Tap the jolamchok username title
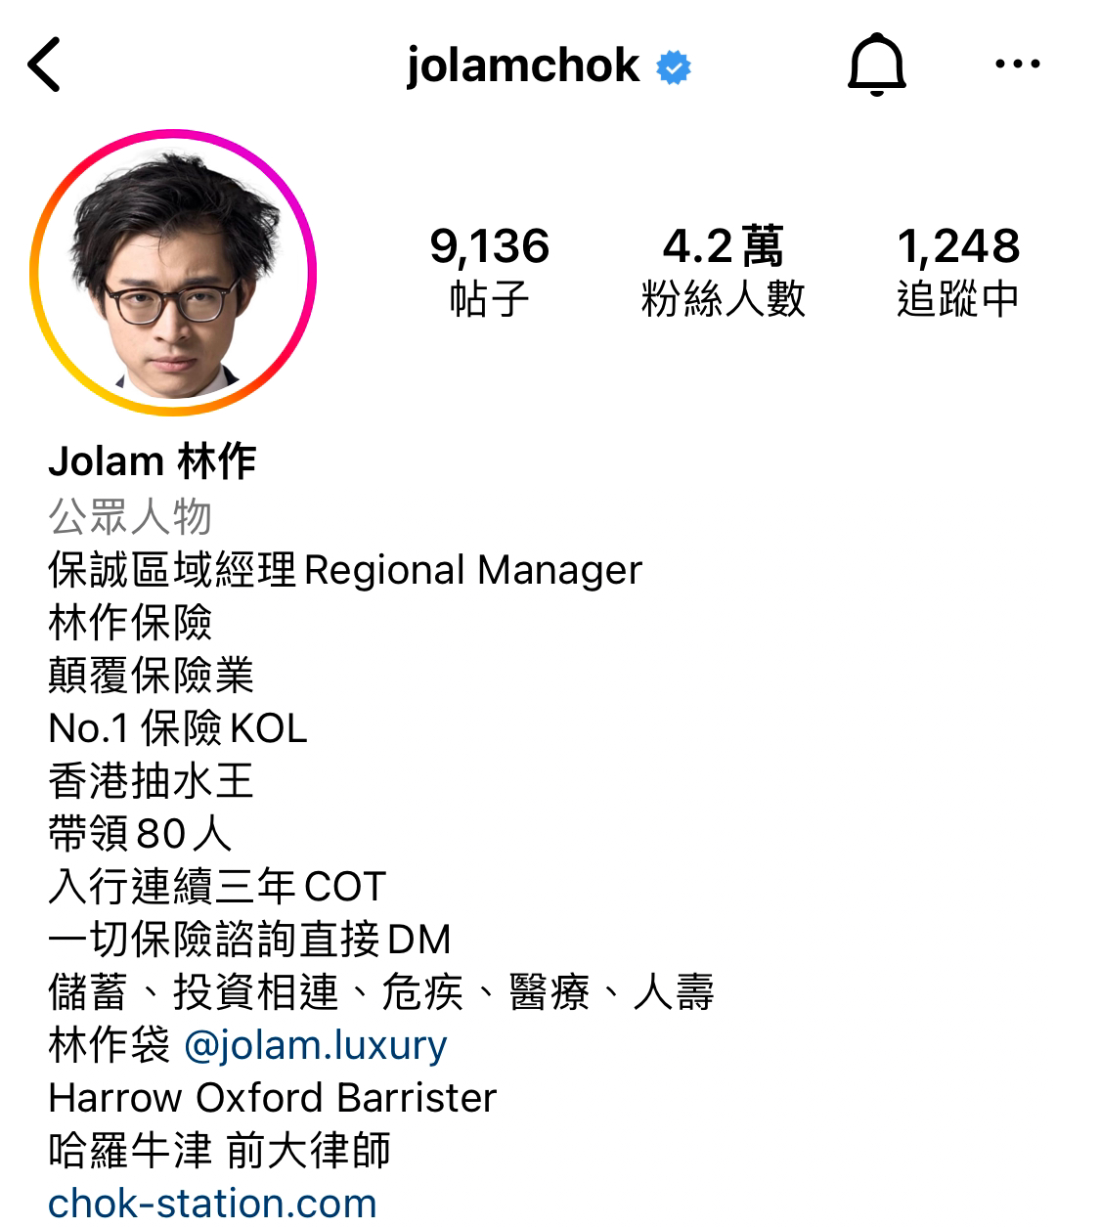Image resolution: width=1100 pixels, height=1227 pixels. pos(523,66)
